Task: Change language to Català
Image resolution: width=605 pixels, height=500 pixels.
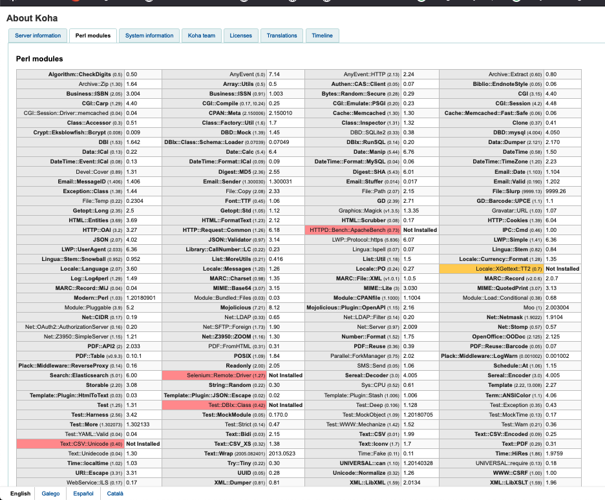Action: click(x=115, y=494)
